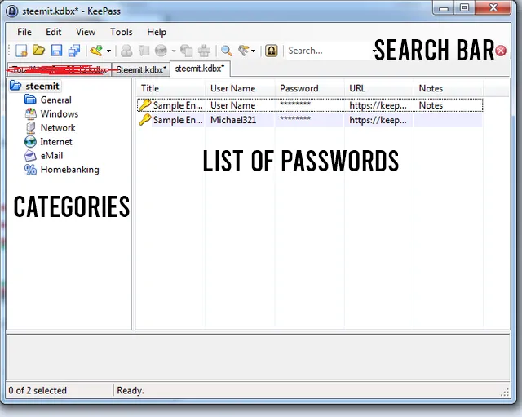This screenshot has height=417, width=522.
Task: Click the Show Entries toolbar icon
Action: click(x=244, y=51)
